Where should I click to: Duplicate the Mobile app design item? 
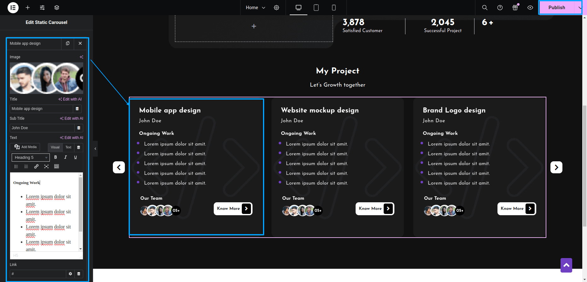click(x=68, y=43)
